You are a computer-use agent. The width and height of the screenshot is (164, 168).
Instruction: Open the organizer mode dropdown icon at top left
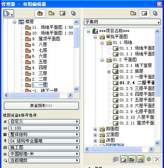[x=9, y=13]
